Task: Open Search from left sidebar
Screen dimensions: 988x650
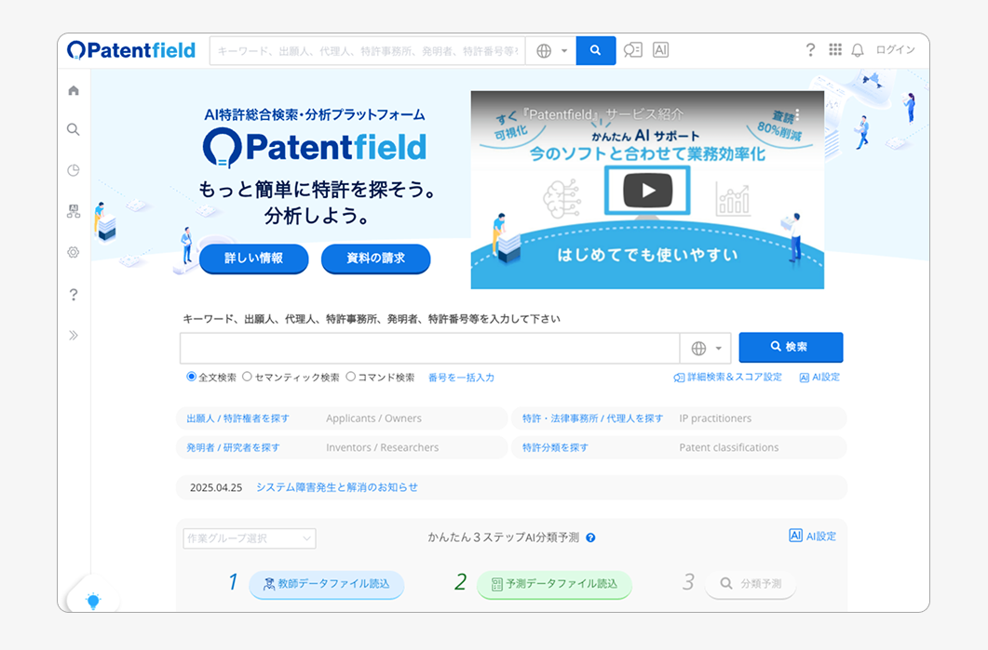Action: click(x=74, y=129)
